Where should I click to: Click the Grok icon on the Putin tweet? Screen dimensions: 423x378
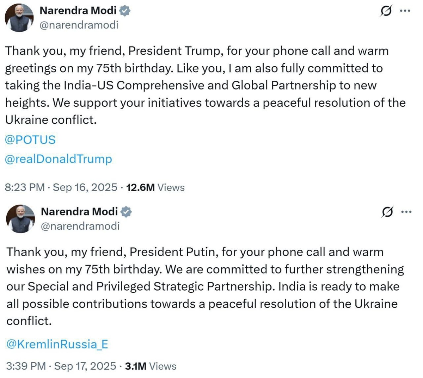pyautogui.click(x=387, y=212)
